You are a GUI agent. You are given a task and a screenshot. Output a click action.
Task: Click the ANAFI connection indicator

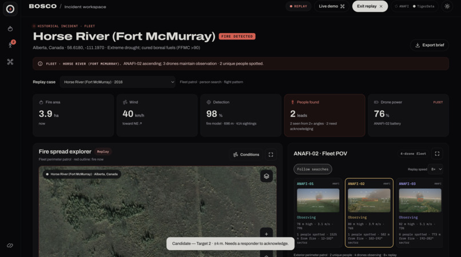click(402, 6)
